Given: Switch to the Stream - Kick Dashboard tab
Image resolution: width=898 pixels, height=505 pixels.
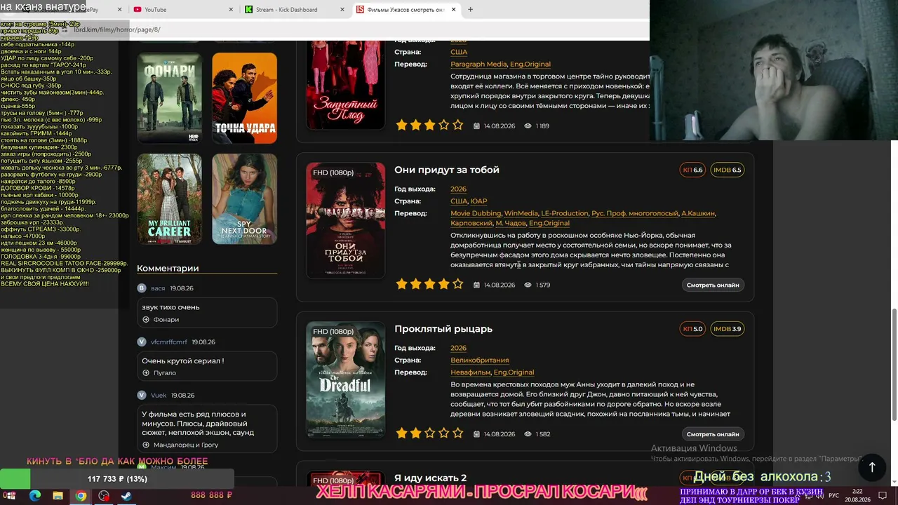Looking at the screenshot, I should 294,10.
